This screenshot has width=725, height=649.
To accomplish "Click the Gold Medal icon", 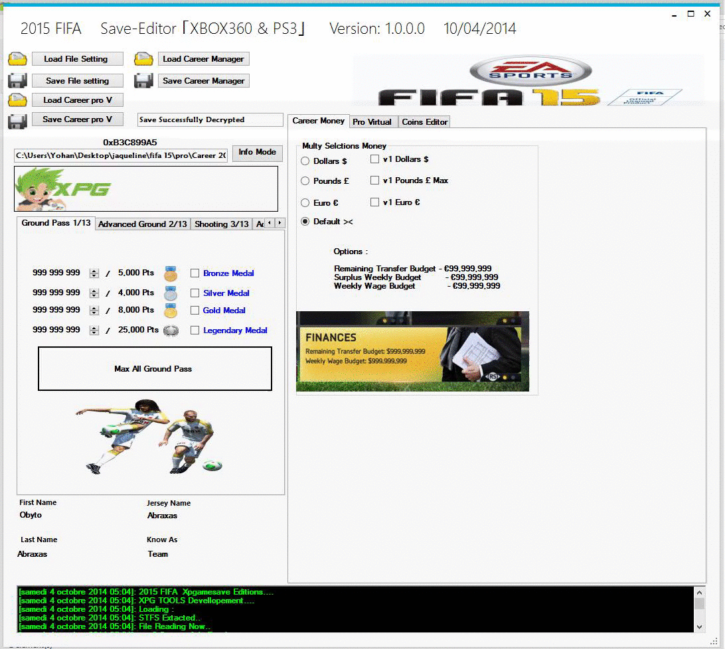I will pos(171,310).
